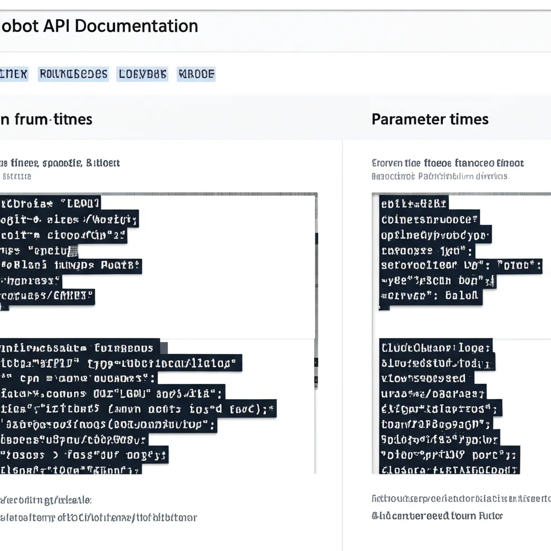The image size is (551, 551).
Task: Click the centered form link at bottom right
Action: (x=437, y=515)
